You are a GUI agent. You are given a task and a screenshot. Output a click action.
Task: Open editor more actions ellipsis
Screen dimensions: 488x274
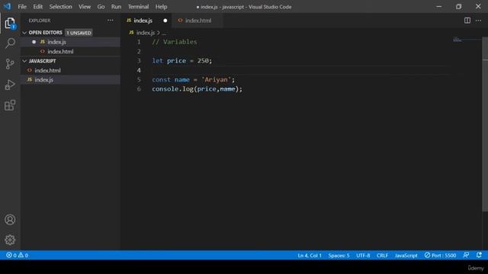(478, 21)
